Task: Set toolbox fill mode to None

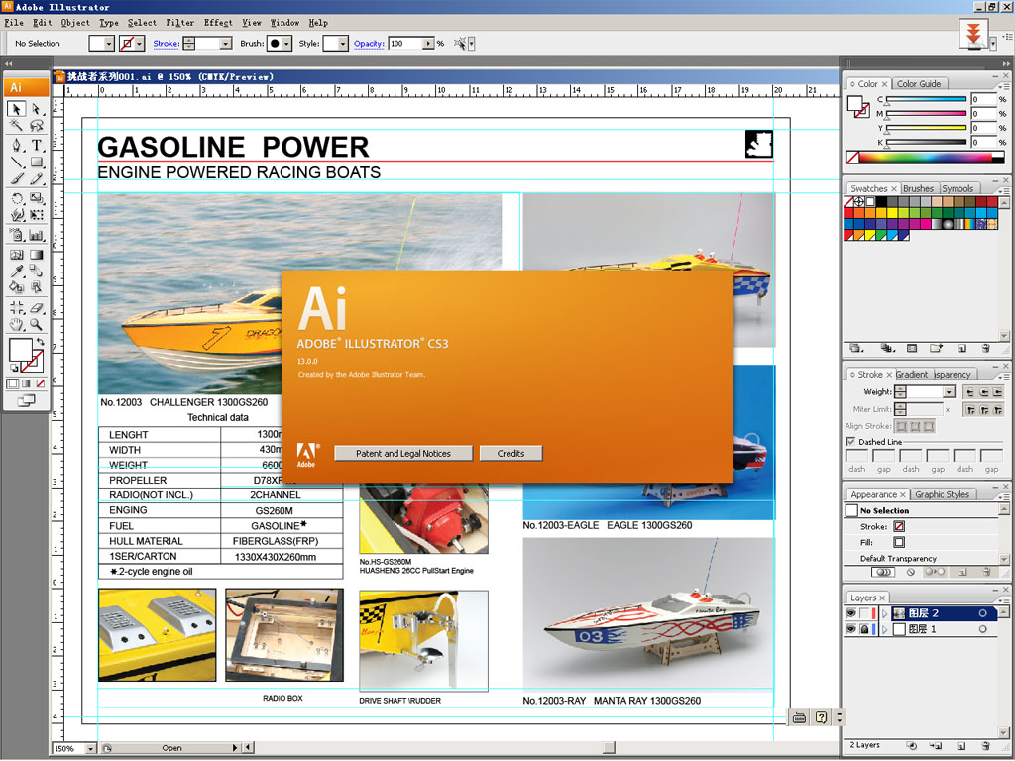Action: [40, 383]
